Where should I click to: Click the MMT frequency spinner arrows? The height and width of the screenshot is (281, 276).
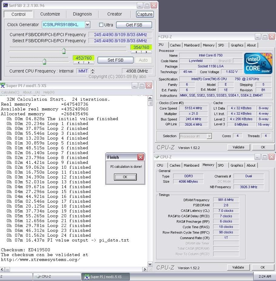coord(93,71)
